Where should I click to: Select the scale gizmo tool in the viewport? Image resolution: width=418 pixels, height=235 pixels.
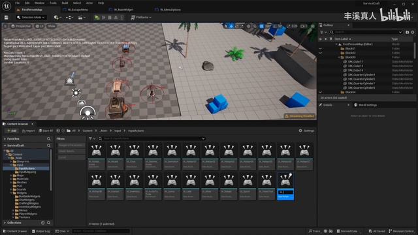tap(242, 26)
